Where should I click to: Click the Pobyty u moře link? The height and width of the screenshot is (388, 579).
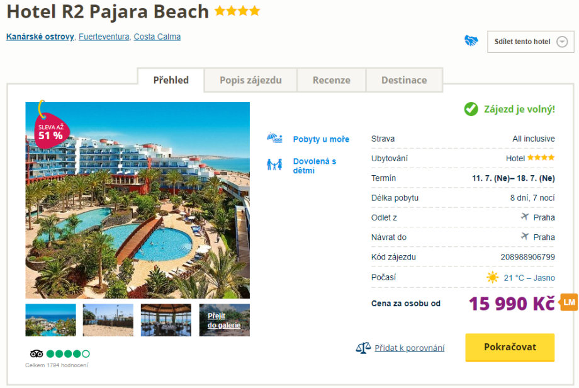(321, 139)
